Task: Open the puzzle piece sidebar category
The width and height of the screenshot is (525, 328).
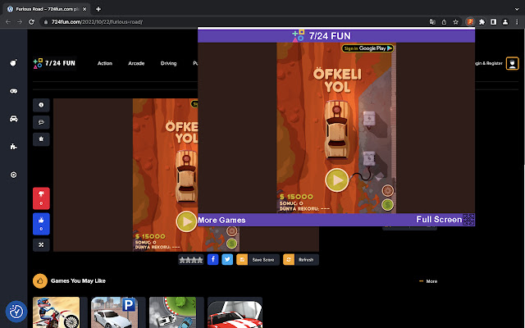Action: (13, 147)
